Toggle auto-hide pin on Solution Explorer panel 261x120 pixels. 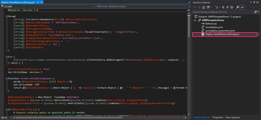pos(254,2)
